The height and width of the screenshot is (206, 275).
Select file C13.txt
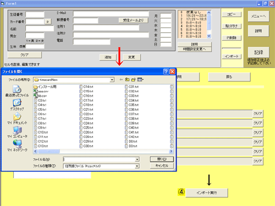click(41, 146)
